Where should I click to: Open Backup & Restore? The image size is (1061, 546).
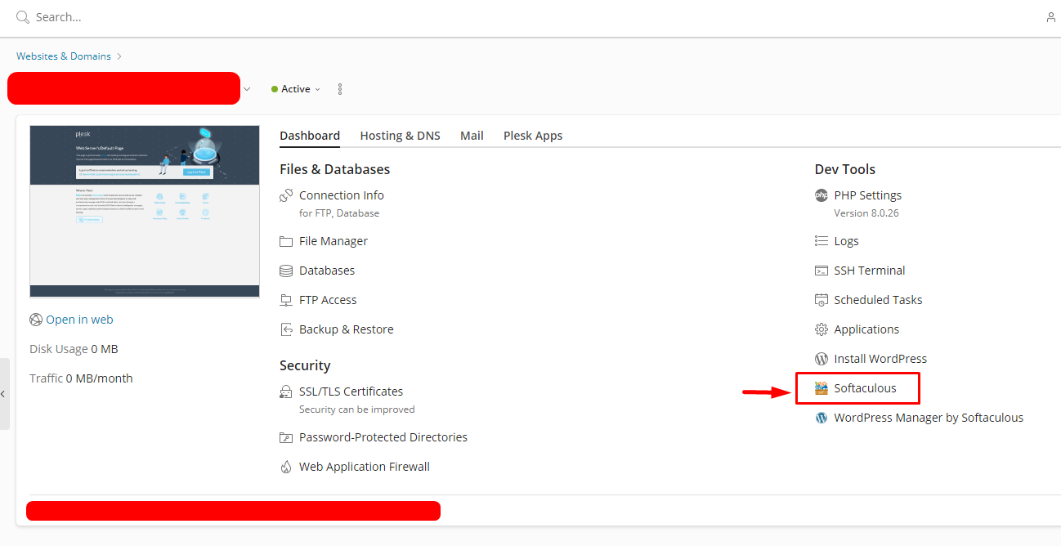(347, 329)
